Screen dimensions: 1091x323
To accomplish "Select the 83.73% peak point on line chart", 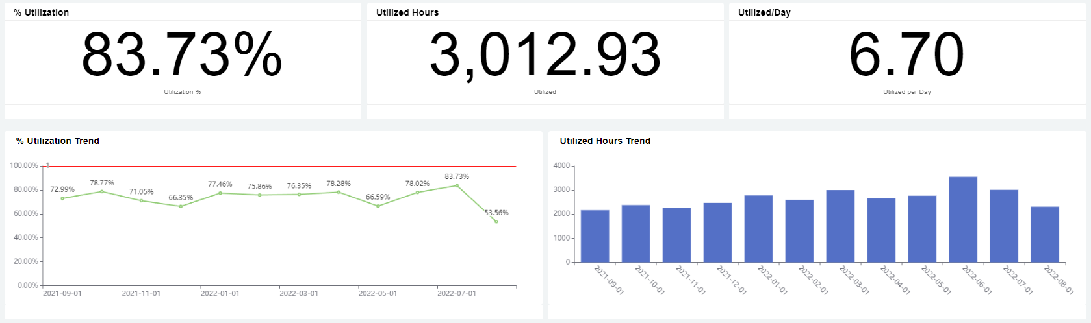I will [x=457, y=185].
